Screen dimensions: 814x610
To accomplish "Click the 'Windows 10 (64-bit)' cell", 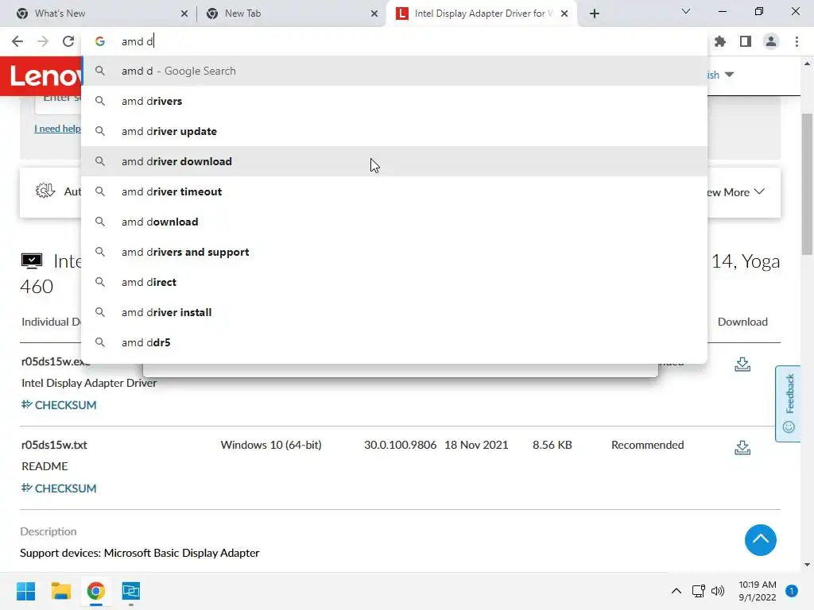I will 271,445.
